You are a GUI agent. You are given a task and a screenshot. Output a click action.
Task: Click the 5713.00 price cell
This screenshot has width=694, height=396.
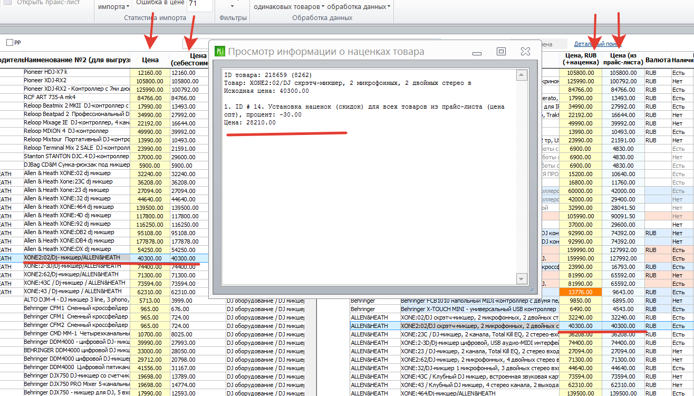150,300
